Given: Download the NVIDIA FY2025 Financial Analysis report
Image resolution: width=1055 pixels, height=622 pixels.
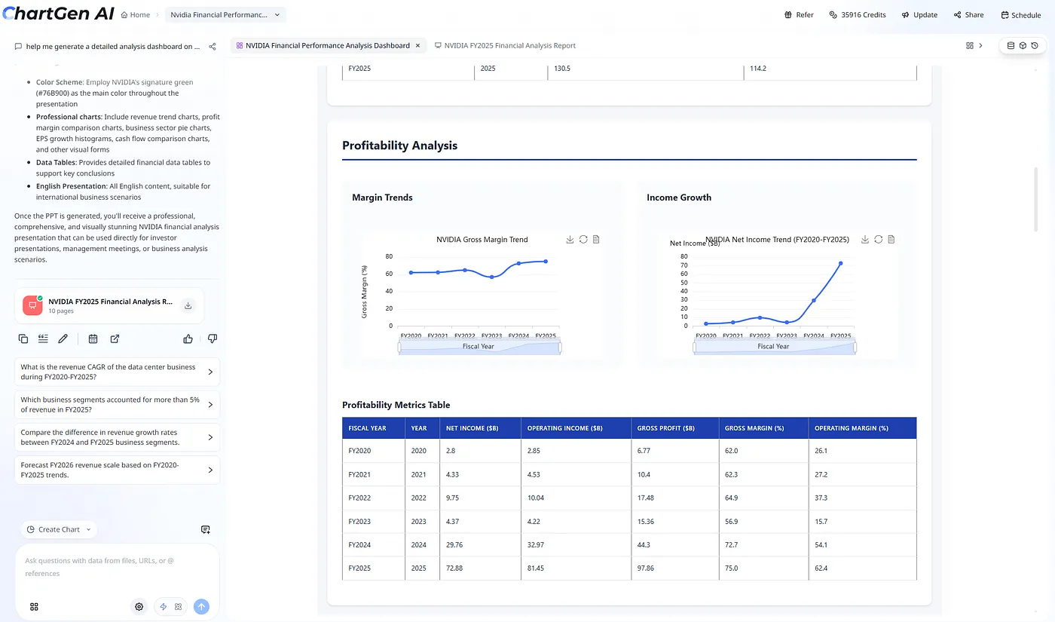Looking at the screenshot, I should (x=188, y=305).
